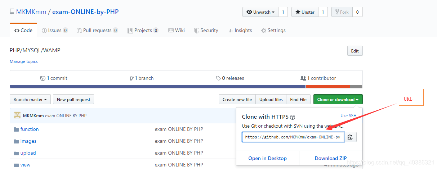Click the repository book icon

point(12,12)
